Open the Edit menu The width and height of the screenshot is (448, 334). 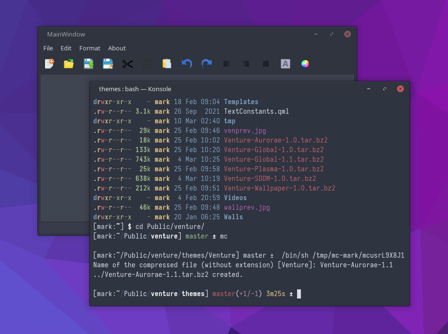[66, 48]
